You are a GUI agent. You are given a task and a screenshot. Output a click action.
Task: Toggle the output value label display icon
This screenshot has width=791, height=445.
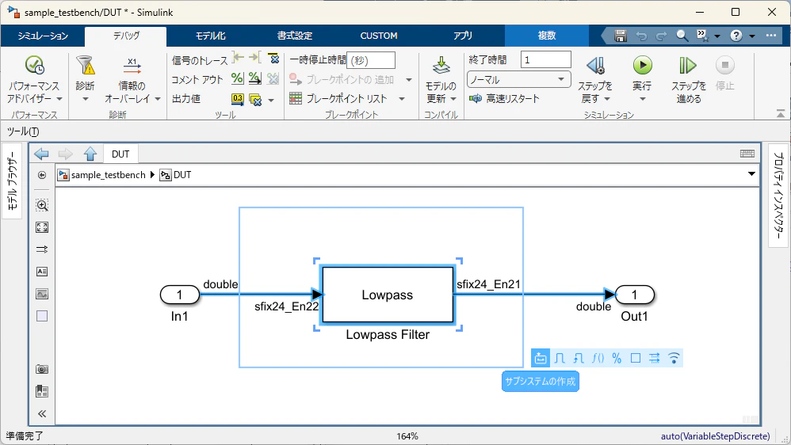(x=238, y=99)
